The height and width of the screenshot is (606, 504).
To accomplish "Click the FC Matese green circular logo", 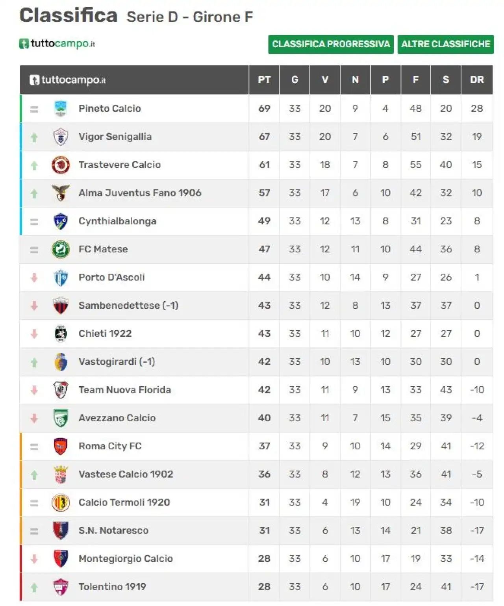I will coord(61,249).
